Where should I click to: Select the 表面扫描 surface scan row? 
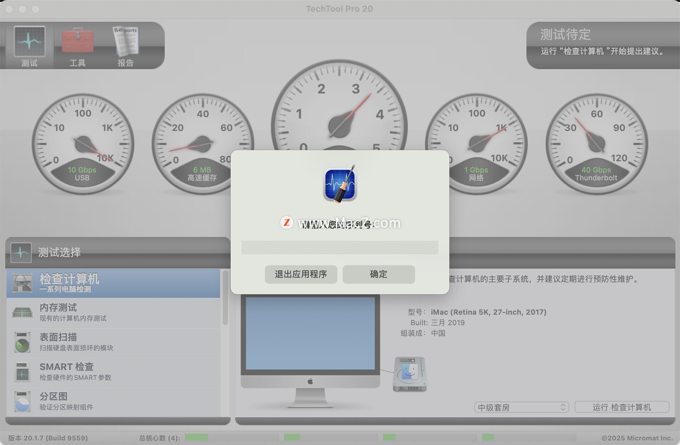113,342
